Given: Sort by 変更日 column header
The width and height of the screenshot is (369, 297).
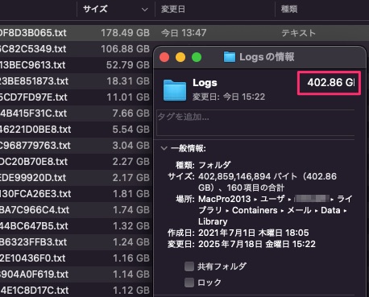Looking at the screenshot, I should pyautogui.click(x=173, y=9).
